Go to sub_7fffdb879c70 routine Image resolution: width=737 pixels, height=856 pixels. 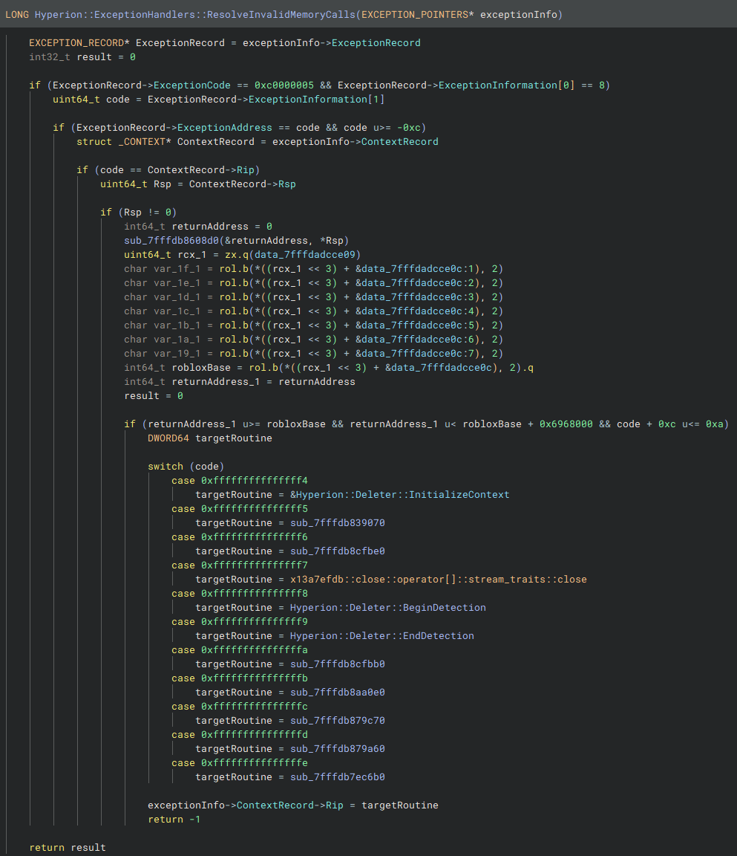coord(338,721)
